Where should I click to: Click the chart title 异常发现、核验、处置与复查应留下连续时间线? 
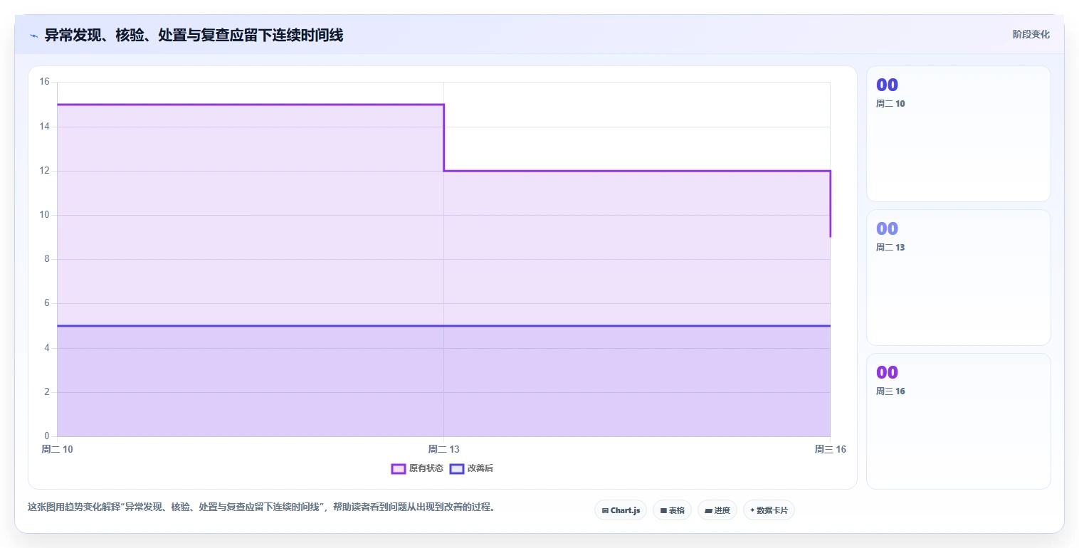194,35
